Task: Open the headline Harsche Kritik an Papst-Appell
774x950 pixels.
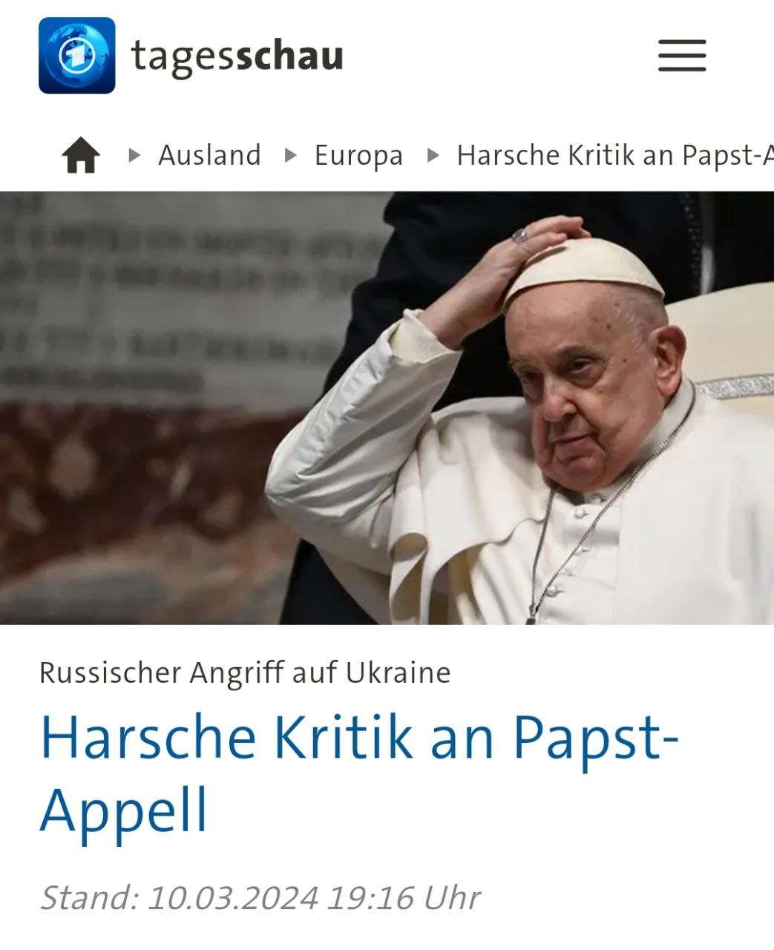Action: coord(360,774)
